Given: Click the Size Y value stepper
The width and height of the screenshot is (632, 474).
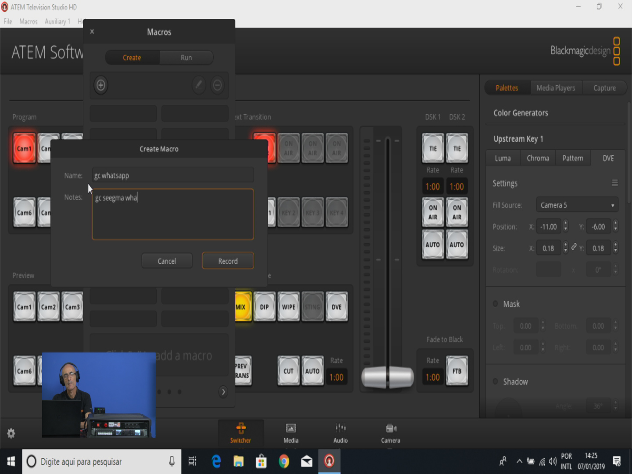Looking at the screenshot, I should point(615,248).
